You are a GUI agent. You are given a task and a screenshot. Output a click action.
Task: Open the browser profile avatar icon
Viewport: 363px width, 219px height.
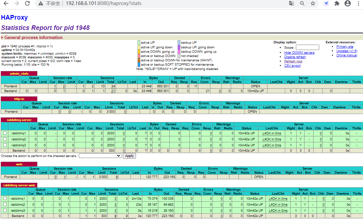click(x=348, y=4)
